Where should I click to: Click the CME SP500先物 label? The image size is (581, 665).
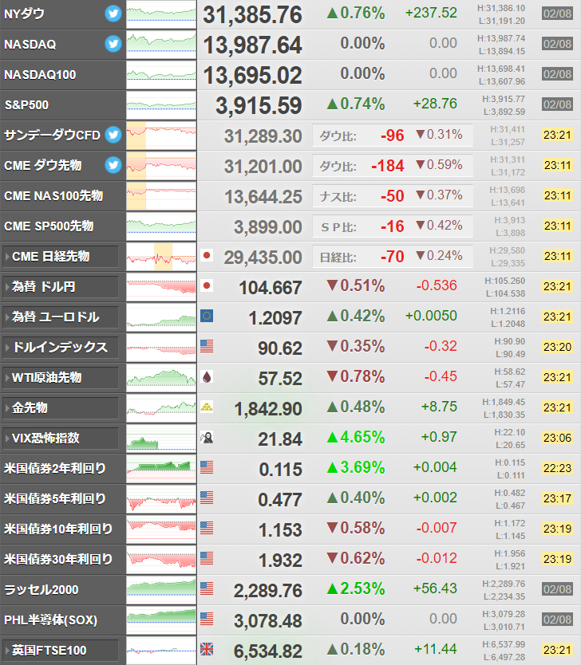coord(49,226)
